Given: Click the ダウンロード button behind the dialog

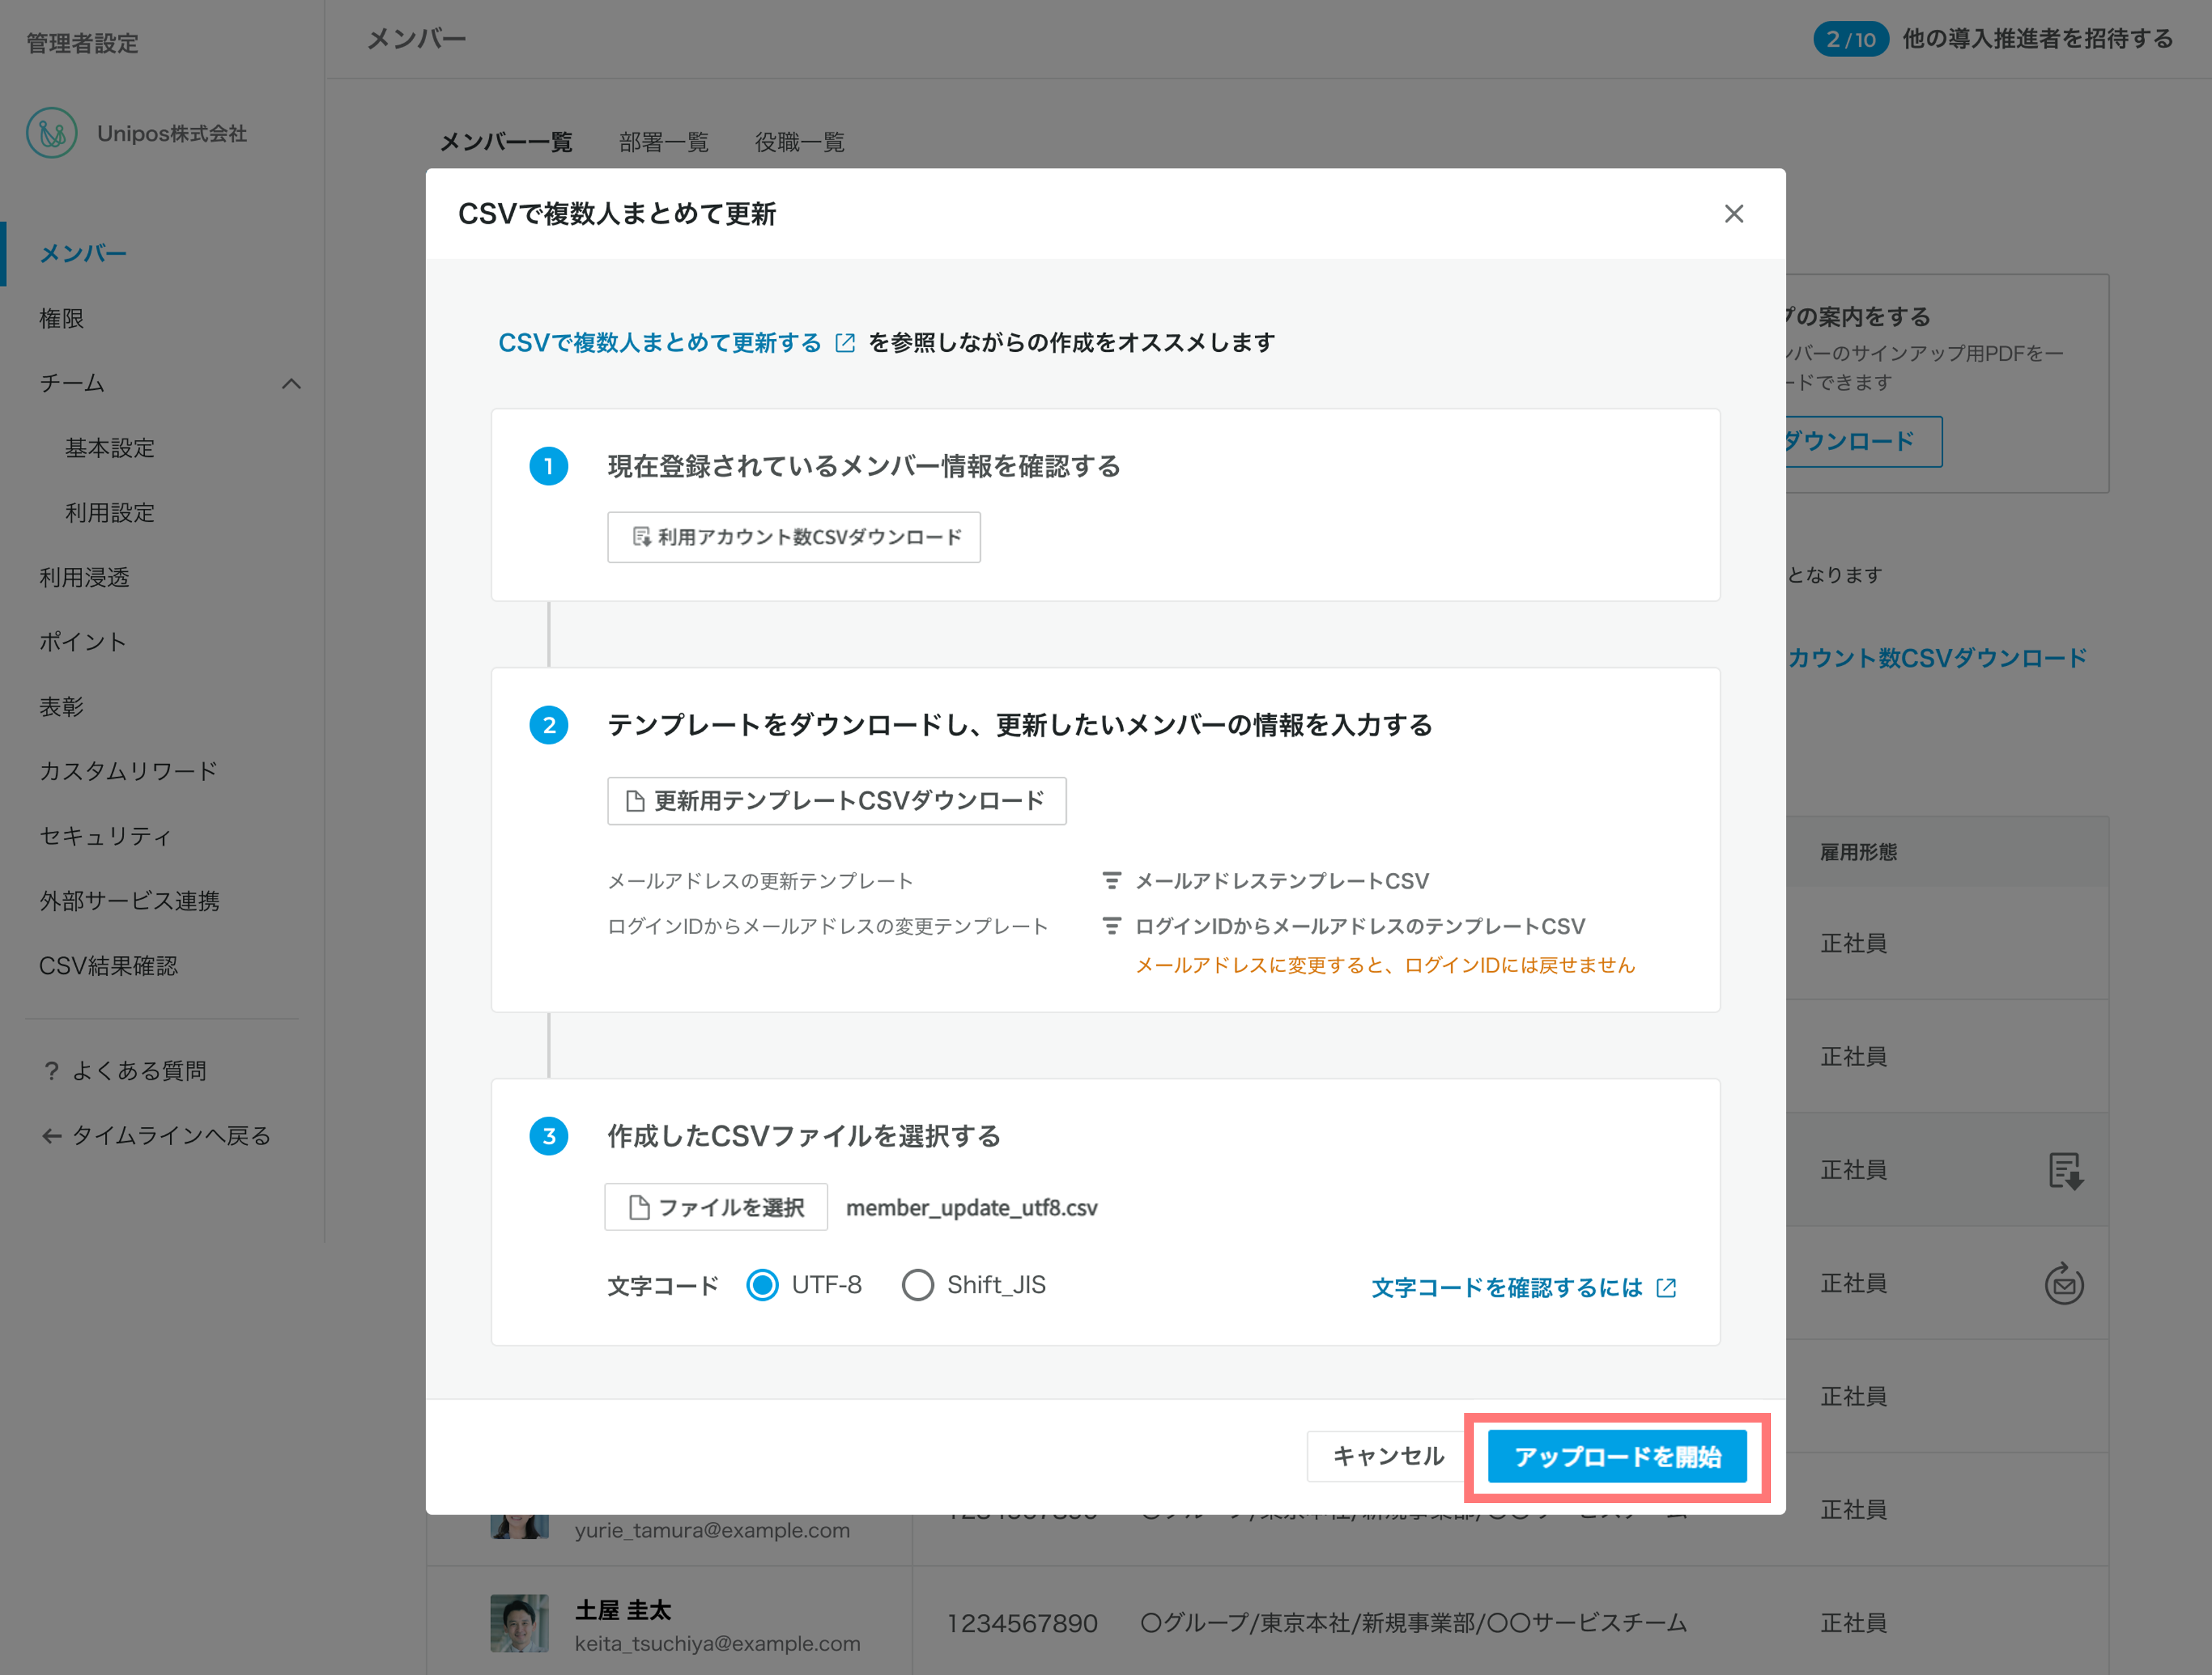Looking at the screenshot, I should 1863,441.
